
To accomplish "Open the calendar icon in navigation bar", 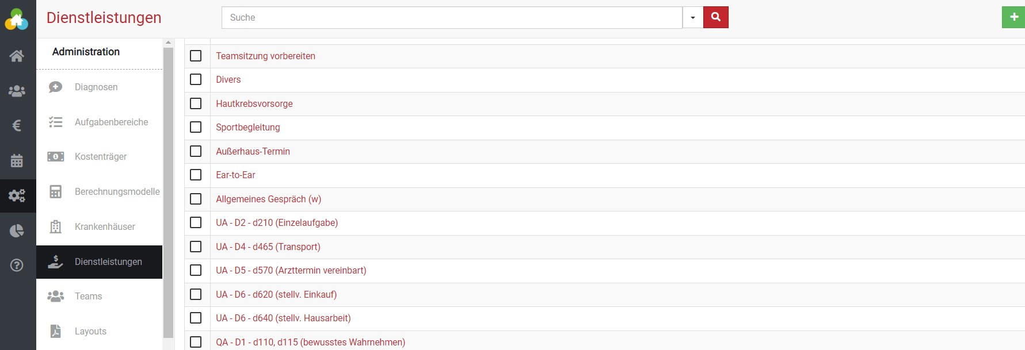I will tap(17, 161).
